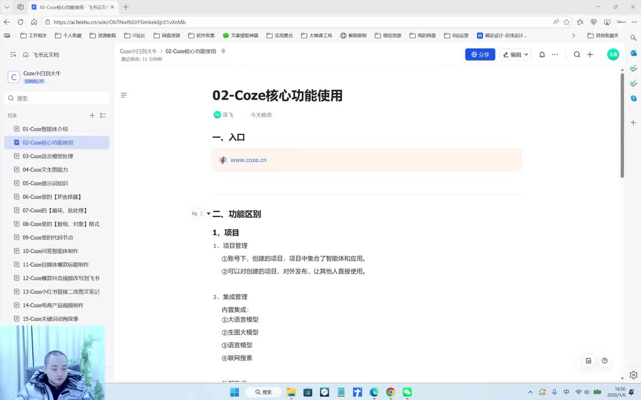Image resolution: width=641 pixels, height=400 pixels.
Task: Click Coze小白到大牛 breadcrumb link
Action: click(138, 51)
